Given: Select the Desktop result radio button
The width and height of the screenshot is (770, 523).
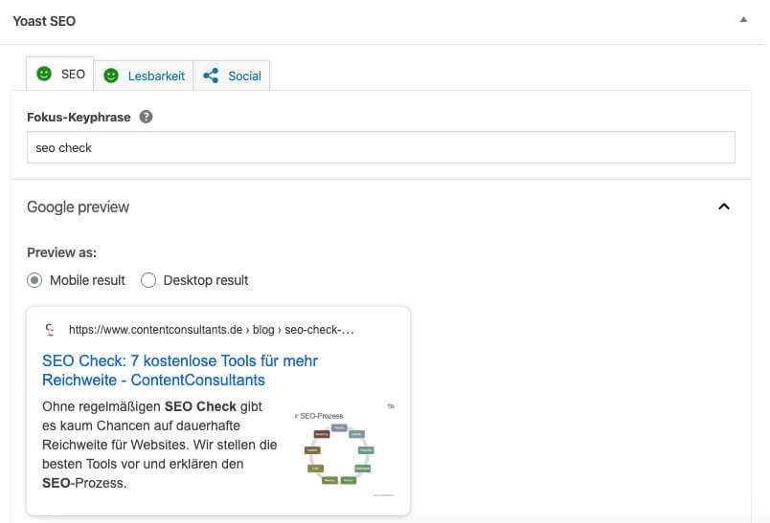Looking at the screenshot, I should [x=148, y=280].
